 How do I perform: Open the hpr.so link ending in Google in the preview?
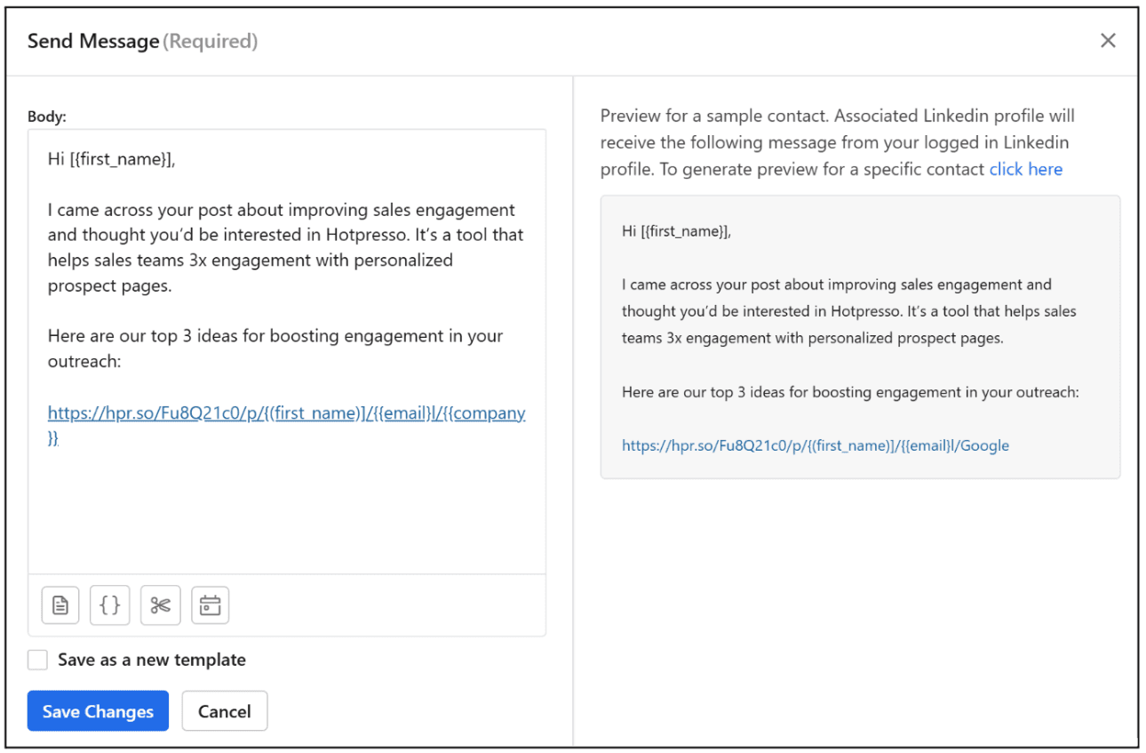[816, 445]
